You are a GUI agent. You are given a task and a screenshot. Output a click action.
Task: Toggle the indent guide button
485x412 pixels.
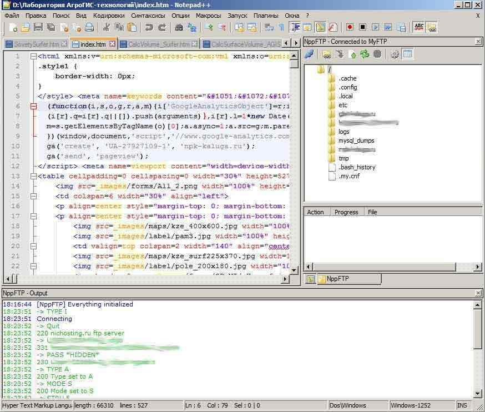[295, 28]
